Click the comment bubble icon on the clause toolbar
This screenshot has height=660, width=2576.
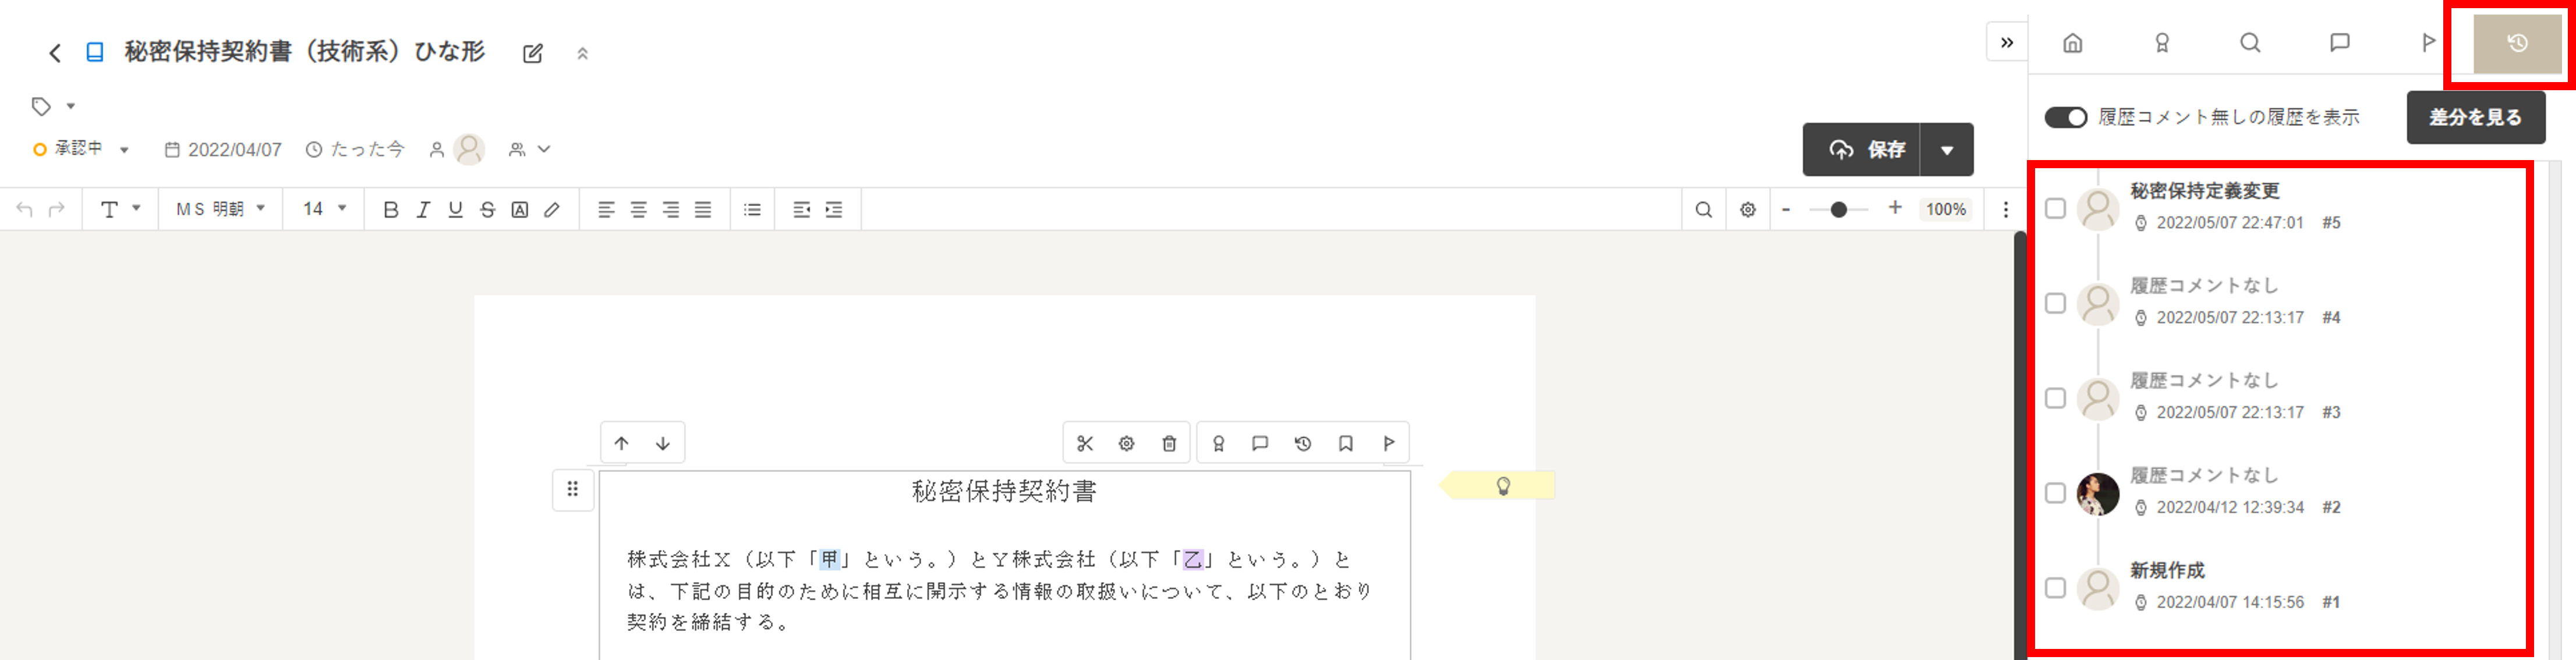1260,443
